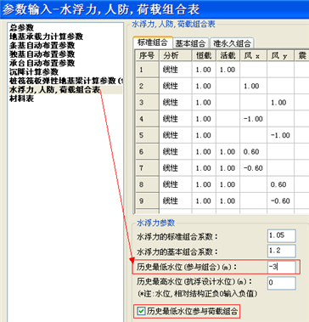Focus the 历史最低水位 value field

(282, 267)
